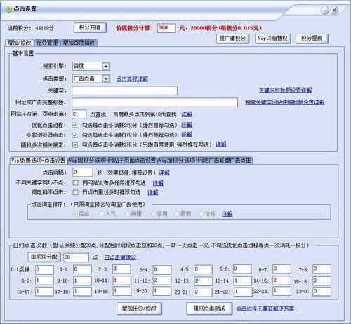Click 12-13 click count field
351x324 pixels.
203,281
